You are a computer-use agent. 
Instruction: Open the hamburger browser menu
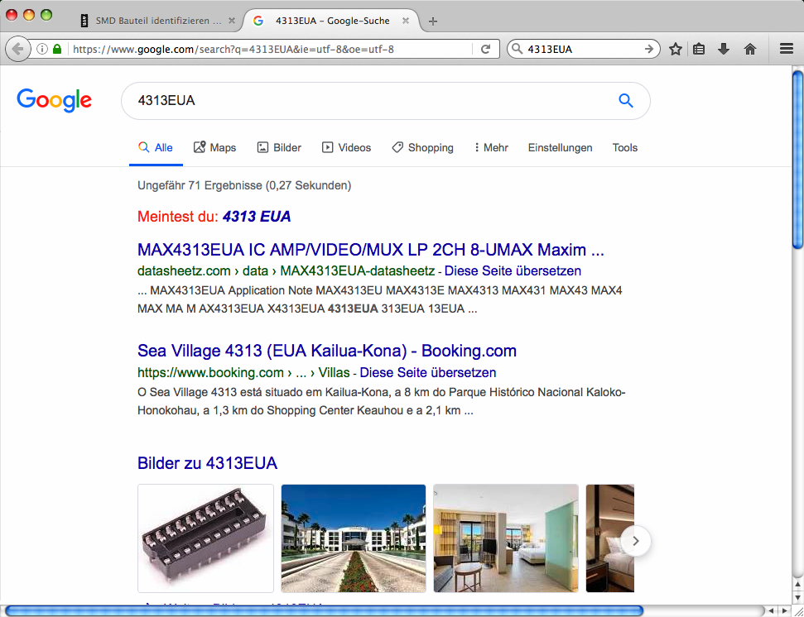tap(787, 49)
